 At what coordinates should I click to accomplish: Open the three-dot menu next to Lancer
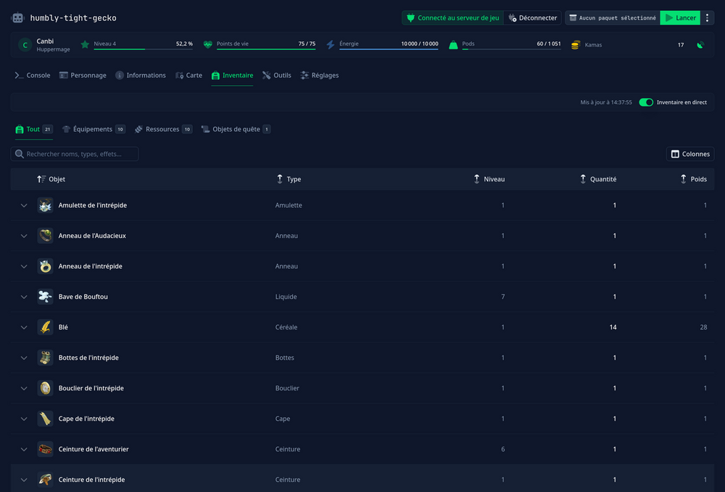click(707, 18)
